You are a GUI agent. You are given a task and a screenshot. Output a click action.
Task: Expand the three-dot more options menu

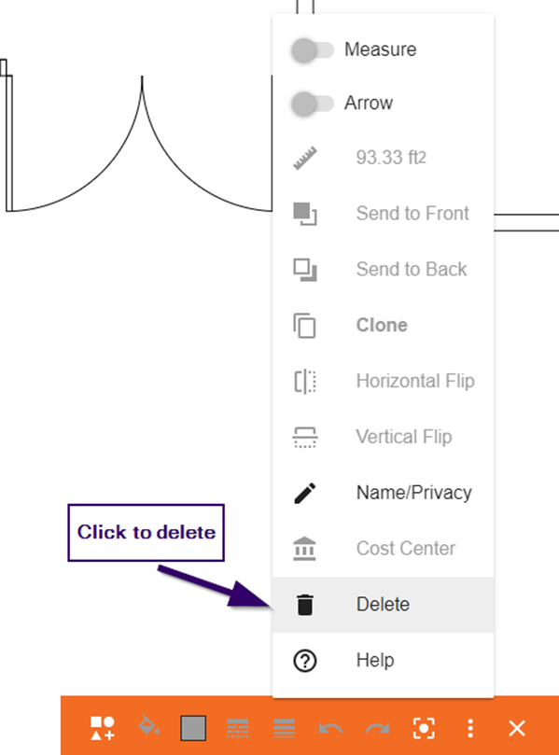coord(470,728)
